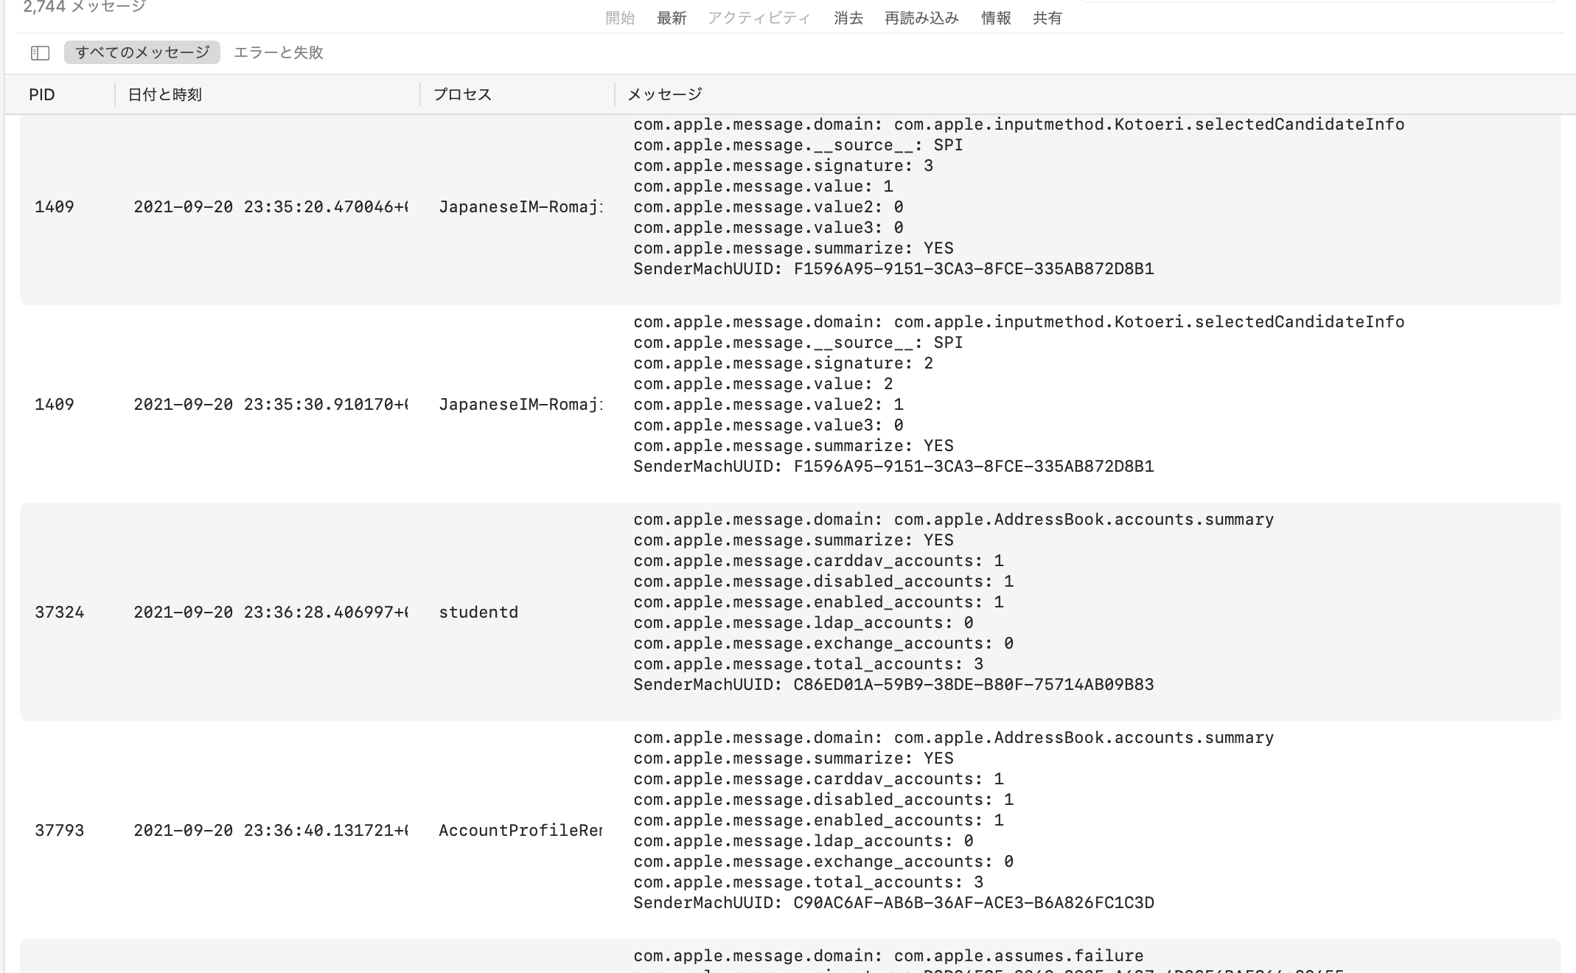Image resolution: width=1576 pixels, height=973 pixels.
Task: Select the studentd log row
Action: point(478,612)
